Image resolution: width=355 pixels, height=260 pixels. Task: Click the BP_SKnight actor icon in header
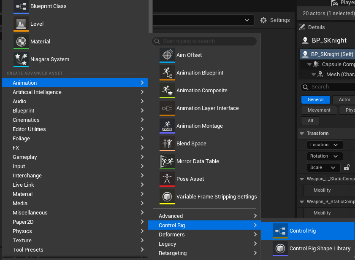click(305, 40)
